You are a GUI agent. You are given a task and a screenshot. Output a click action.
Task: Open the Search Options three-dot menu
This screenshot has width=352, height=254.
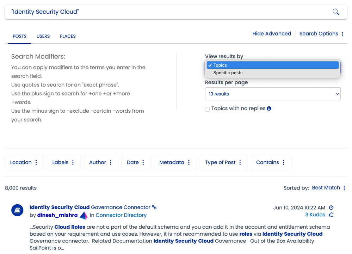point(342,34)
